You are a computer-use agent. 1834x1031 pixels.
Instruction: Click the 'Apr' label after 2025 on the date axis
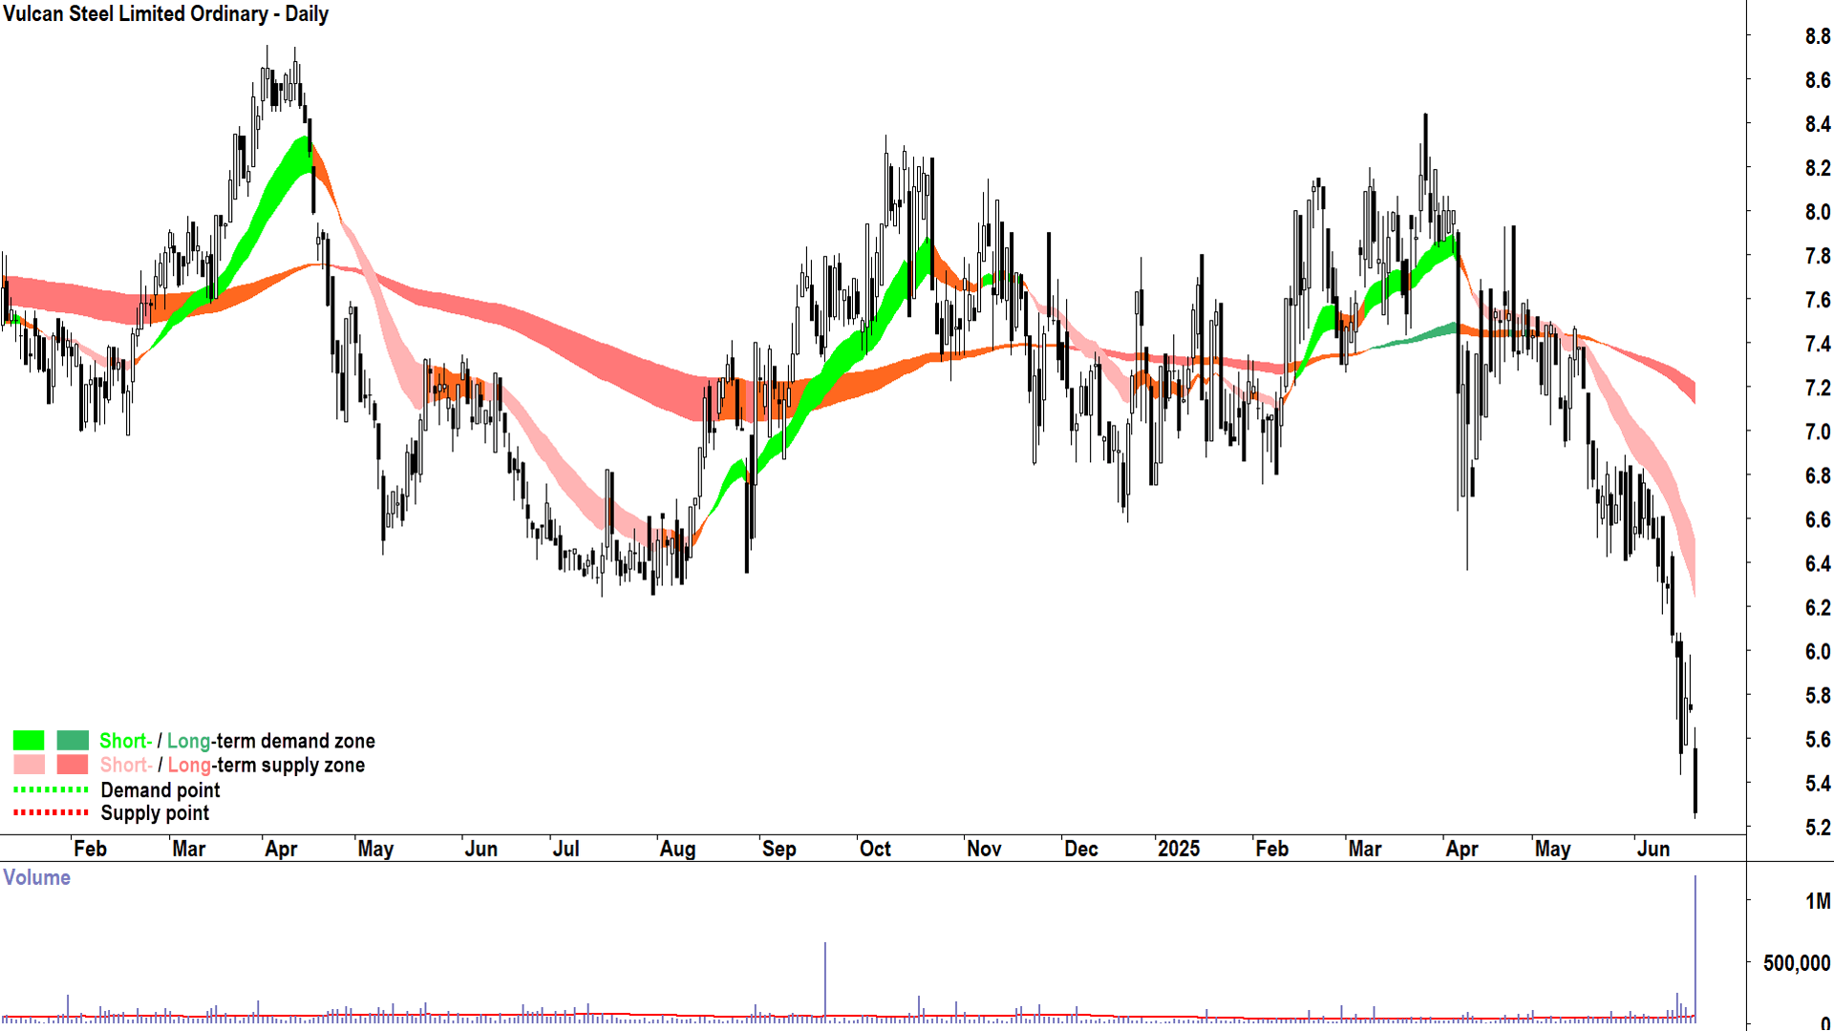[x=1461, y=849]
